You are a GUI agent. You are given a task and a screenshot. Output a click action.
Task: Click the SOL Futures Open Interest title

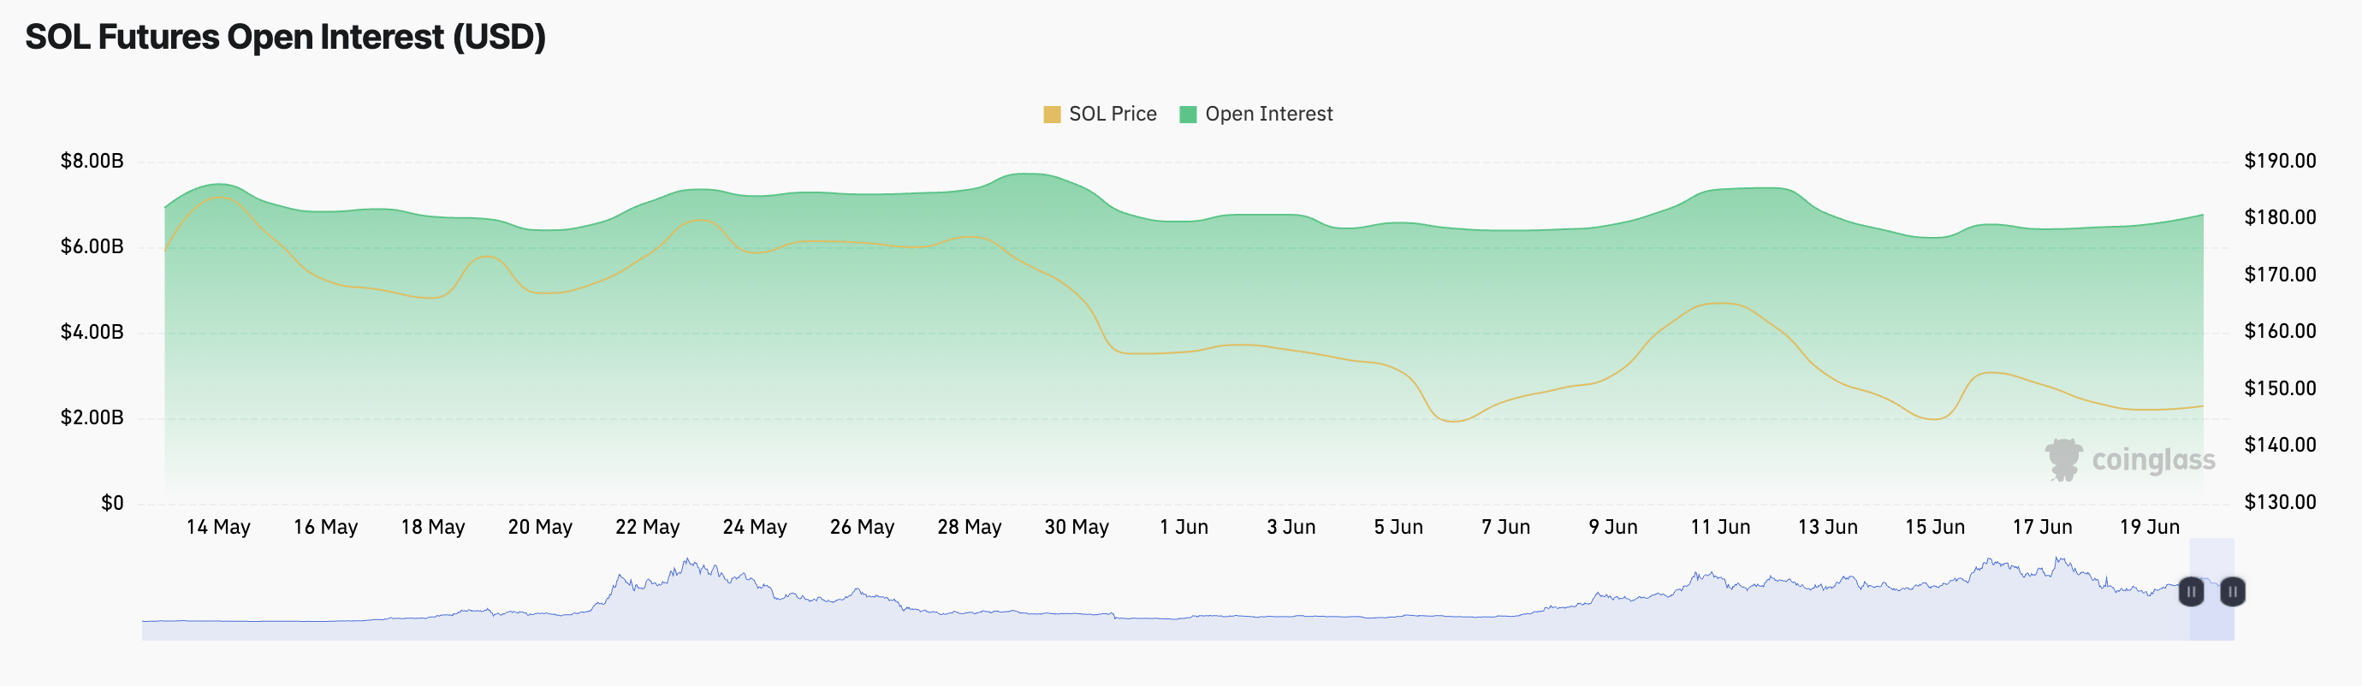click(x=285, y=38)
